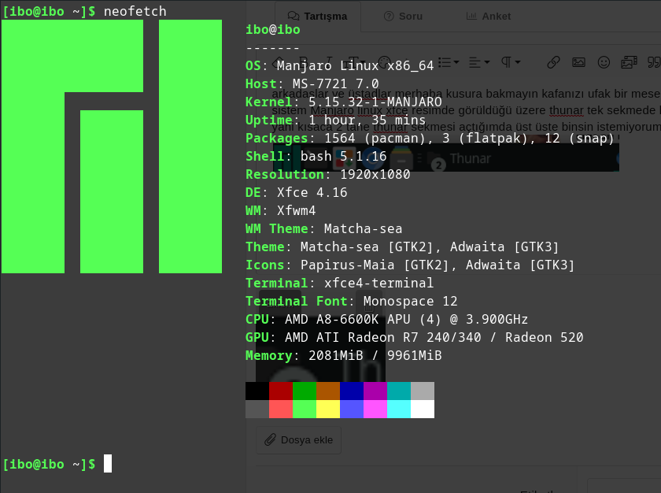Click the 'Shell: bash 5.1.16' line
The height and width of the screenshot is (493, 661).
coord(316,157)
